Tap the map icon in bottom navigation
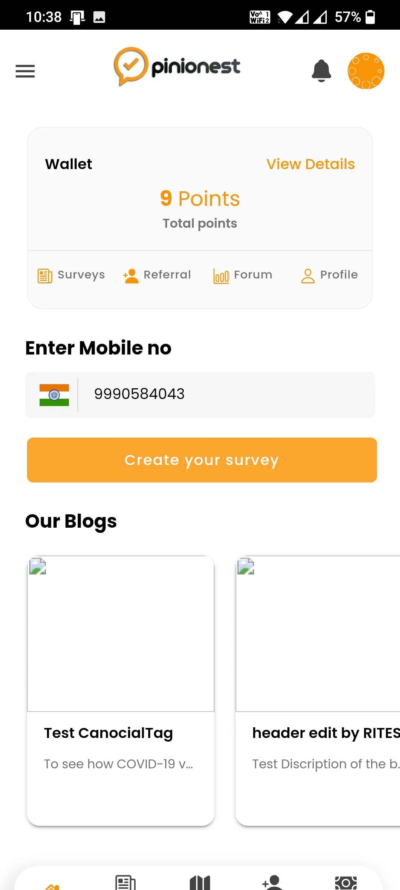The height and width of the screenshot is (890, 400). (200, 883)
